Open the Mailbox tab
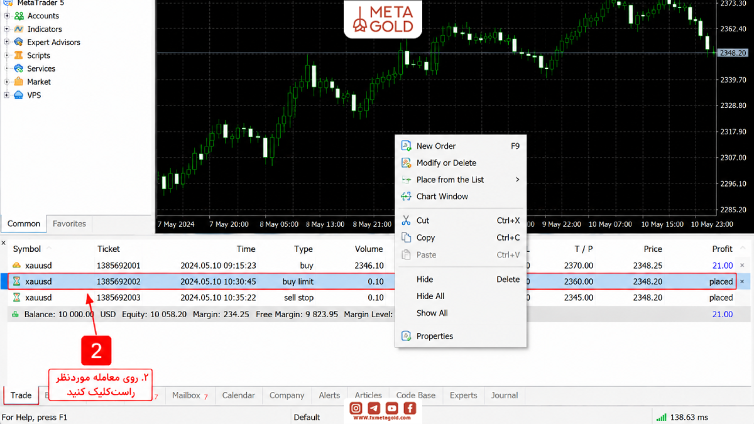This screenshot has height=424, width=754. 190,395
